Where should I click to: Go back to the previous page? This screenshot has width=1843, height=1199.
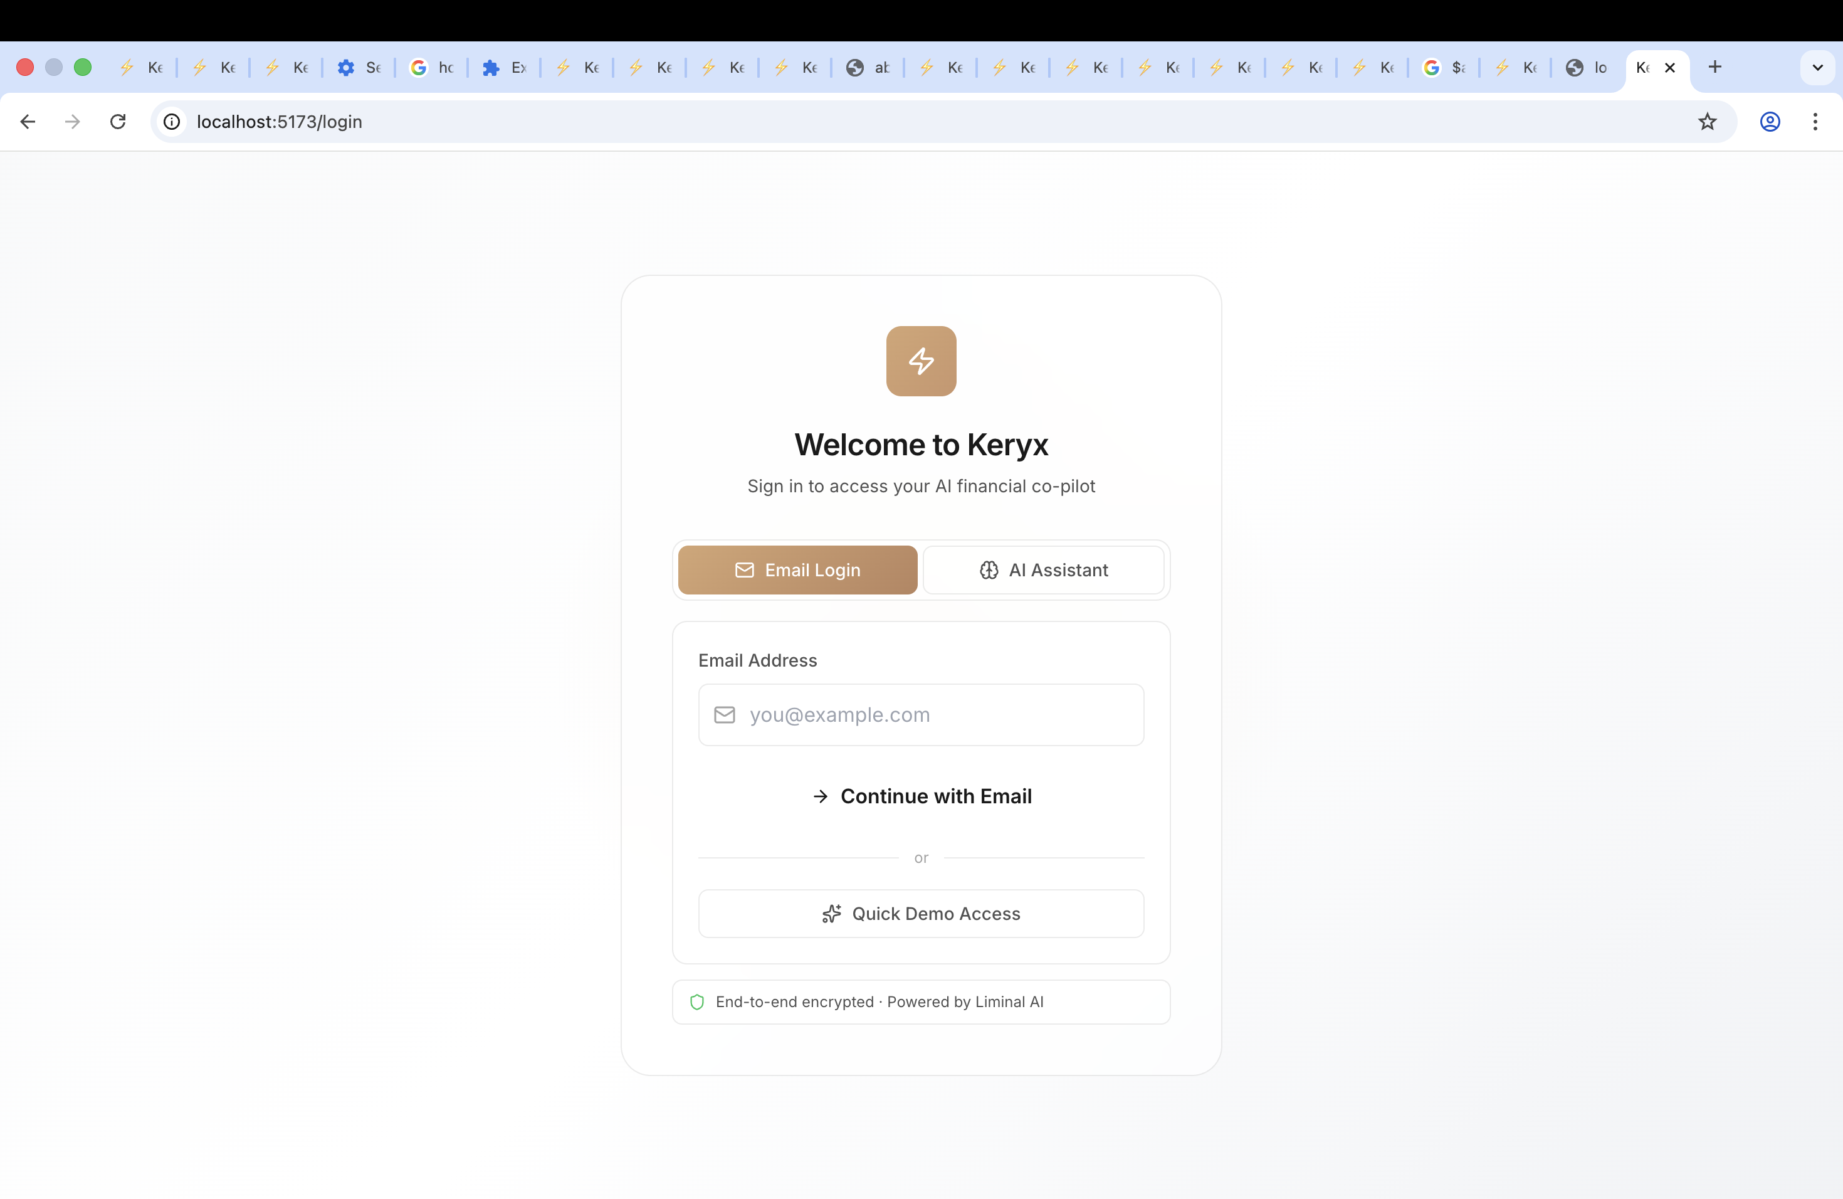(28, 122)
